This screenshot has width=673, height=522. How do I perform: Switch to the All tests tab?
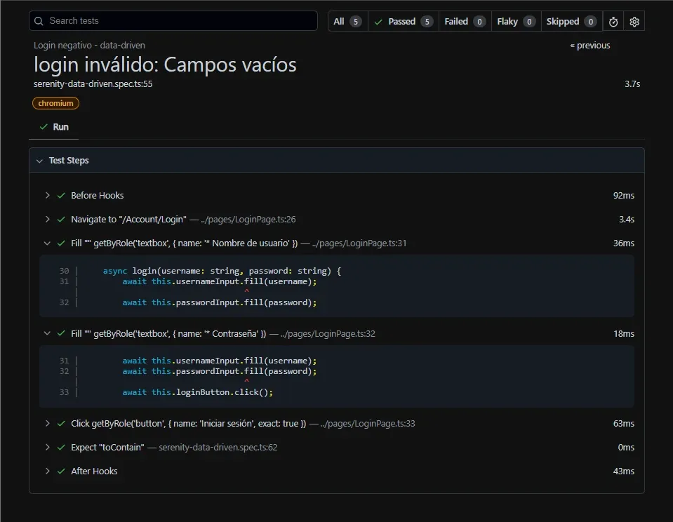tap(347, 21)
